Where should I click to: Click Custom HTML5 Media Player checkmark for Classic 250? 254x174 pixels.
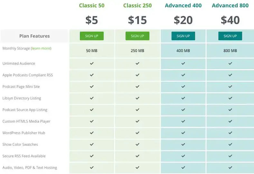pos(137,121)
